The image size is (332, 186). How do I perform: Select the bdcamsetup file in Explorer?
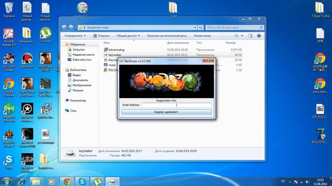[116, 50]
